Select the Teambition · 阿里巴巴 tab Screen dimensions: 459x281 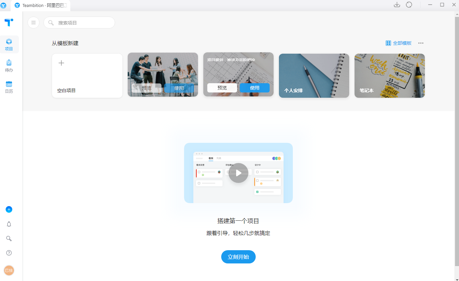point(40,5)
